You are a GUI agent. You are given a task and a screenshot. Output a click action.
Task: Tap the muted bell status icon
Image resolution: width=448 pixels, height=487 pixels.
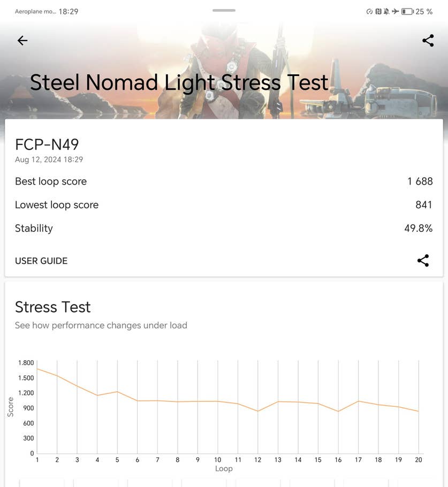tap(386, 11)
